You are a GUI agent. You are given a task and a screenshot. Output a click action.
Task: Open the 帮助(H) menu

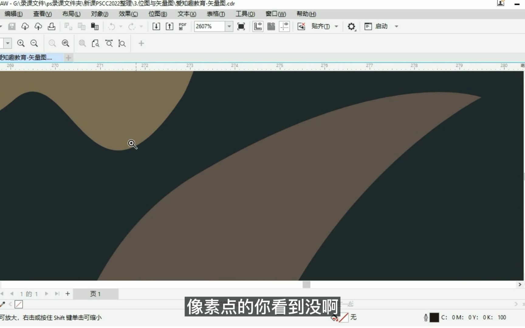(306, 14)
